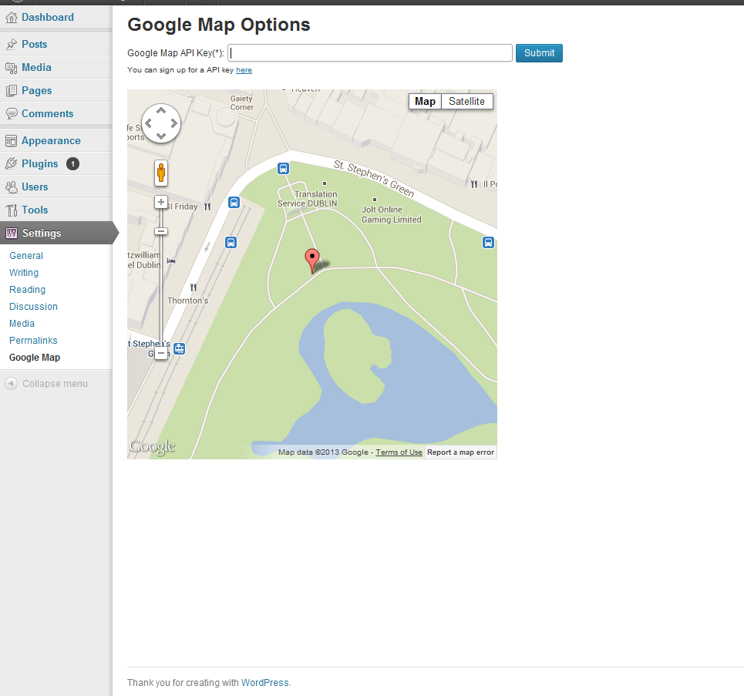This screenshot has width=744, height=696.
Task: Open Permalinks settings submenu
Action: click(x=33, y=341)
